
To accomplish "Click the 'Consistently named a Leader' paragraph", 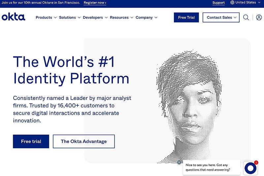I will pos(72,109).
